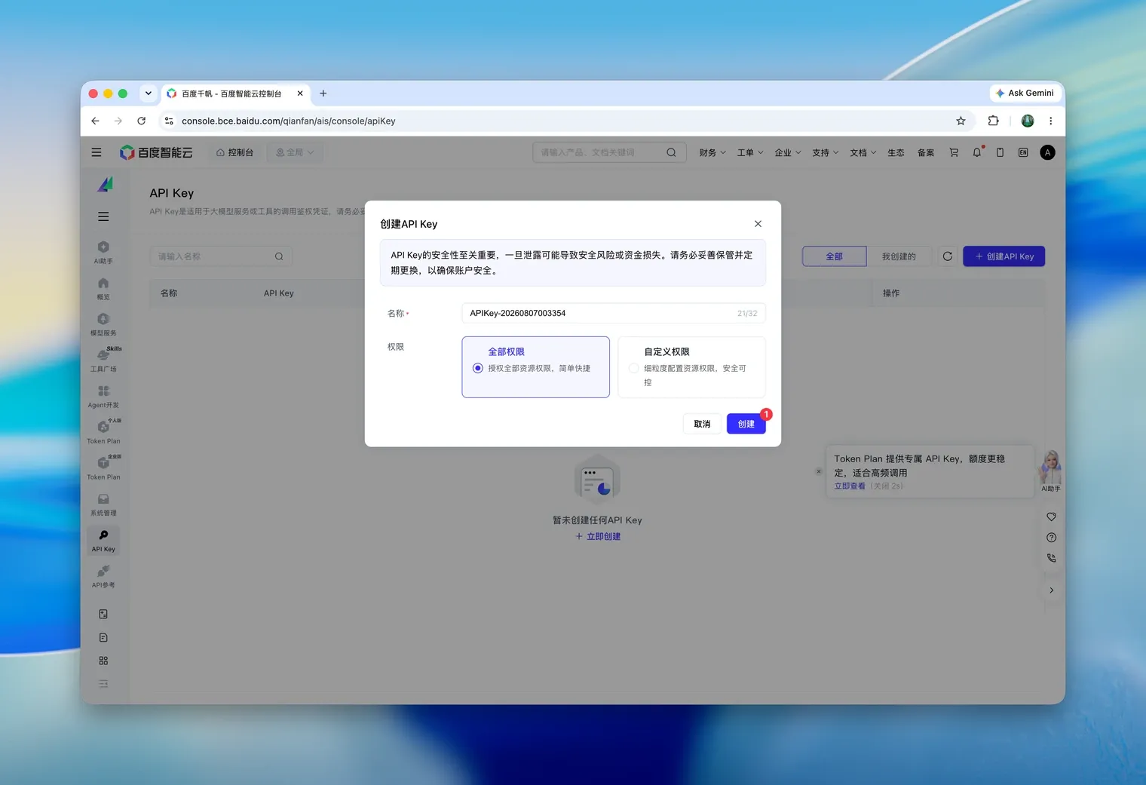Toggle the sidebar collapse menu icon
This screenshot has width=1146, height=785.
103,216
